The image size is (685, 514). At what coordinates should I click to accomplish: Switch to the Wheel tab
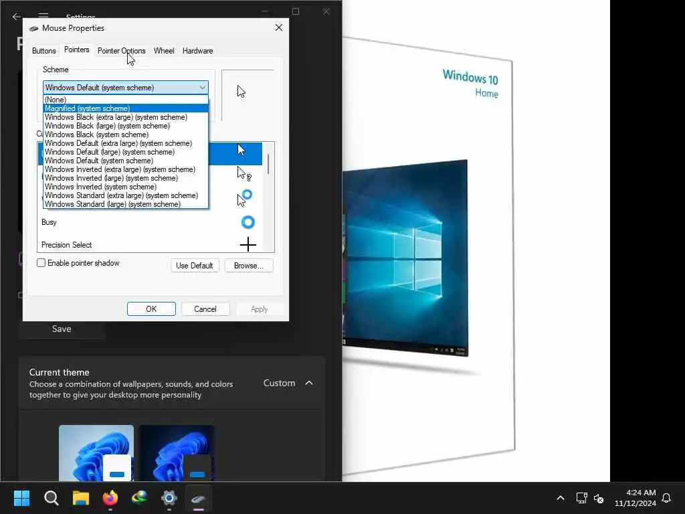coord(164,51)
